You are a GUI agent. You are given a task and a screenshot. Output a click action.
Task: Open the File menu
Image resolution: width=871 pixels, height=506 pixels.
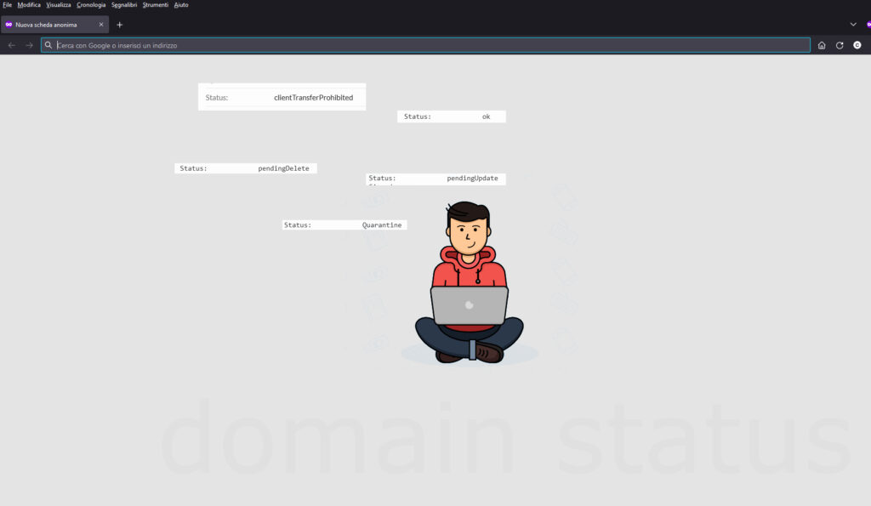pyautogui.click(x=7, y=5)
